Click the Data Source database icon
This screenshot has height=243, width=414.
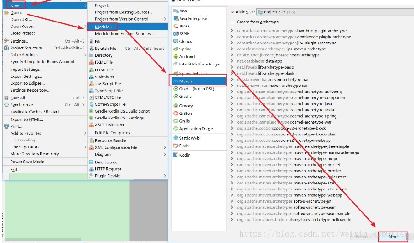click(91, 162)
